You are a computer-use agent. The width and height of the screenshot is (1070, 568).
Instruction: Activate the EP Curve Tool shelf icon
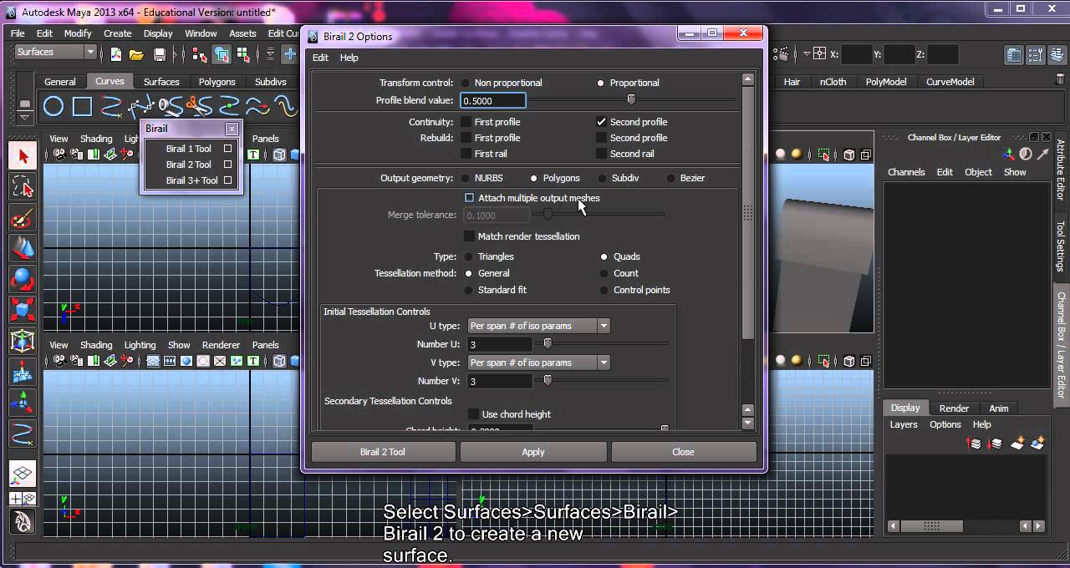pos(111,107)
